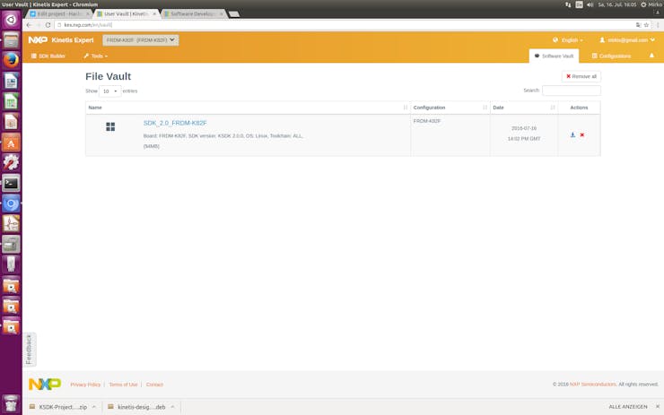Open Ubuntu Dash search launcher
664x415 pixels.
11,20
